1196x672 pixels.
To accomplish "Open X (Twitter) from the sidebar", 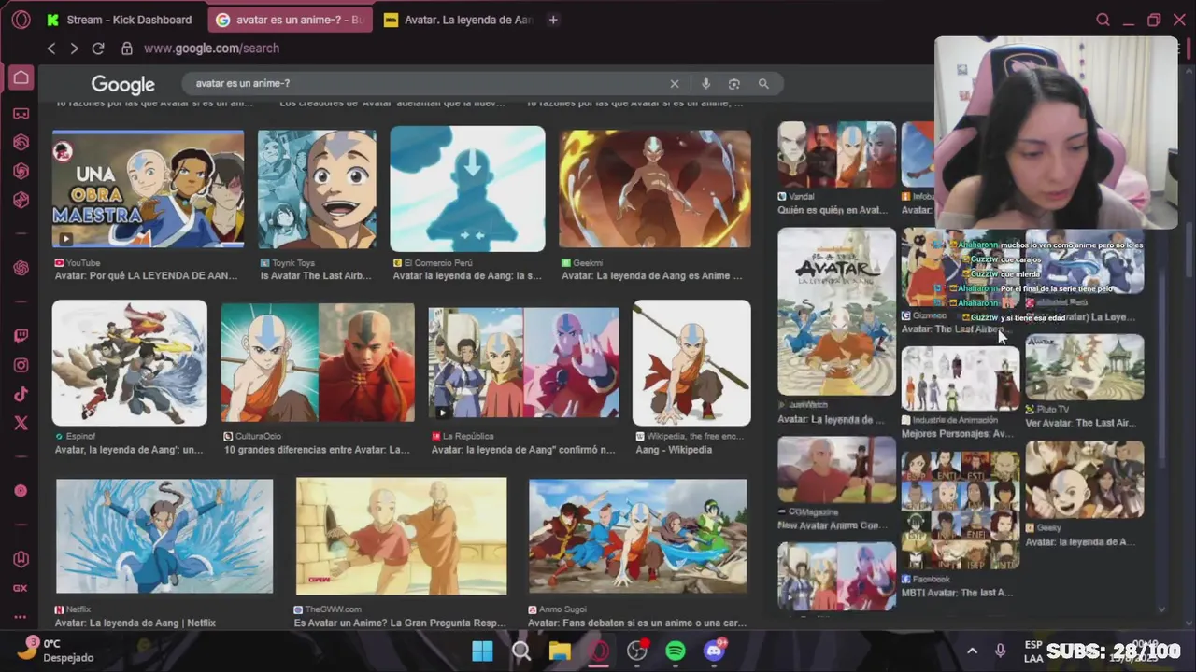I will coord(21,423).
